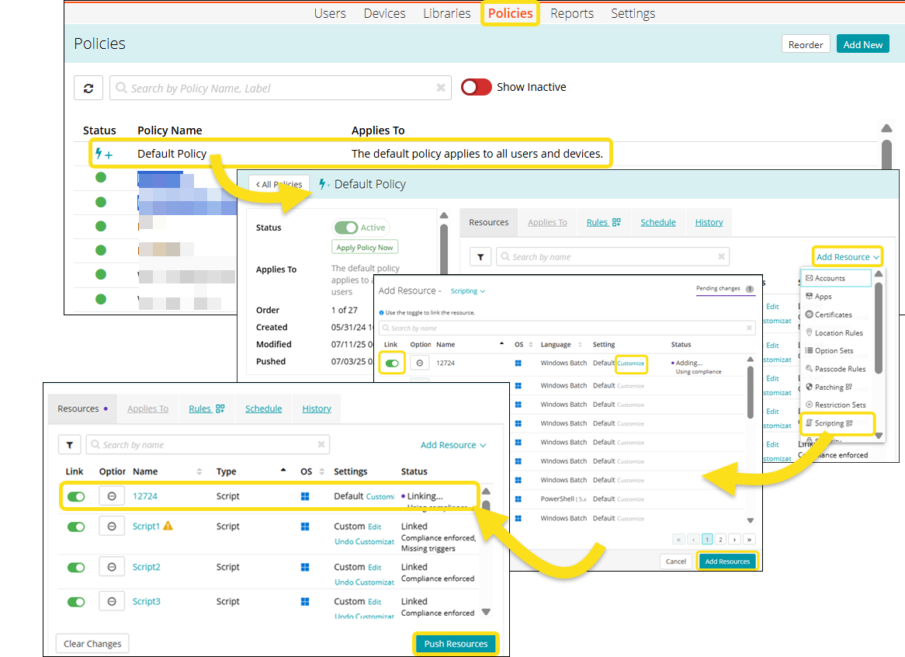Click the Windows OS icon for Script2
The height and width of the screenshot is (657, 905).
pyautogui.click(x=305, y=567)
